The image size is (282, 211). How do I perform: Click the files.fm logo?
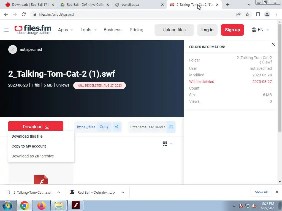pyautogui.click(x=33, y=30)
